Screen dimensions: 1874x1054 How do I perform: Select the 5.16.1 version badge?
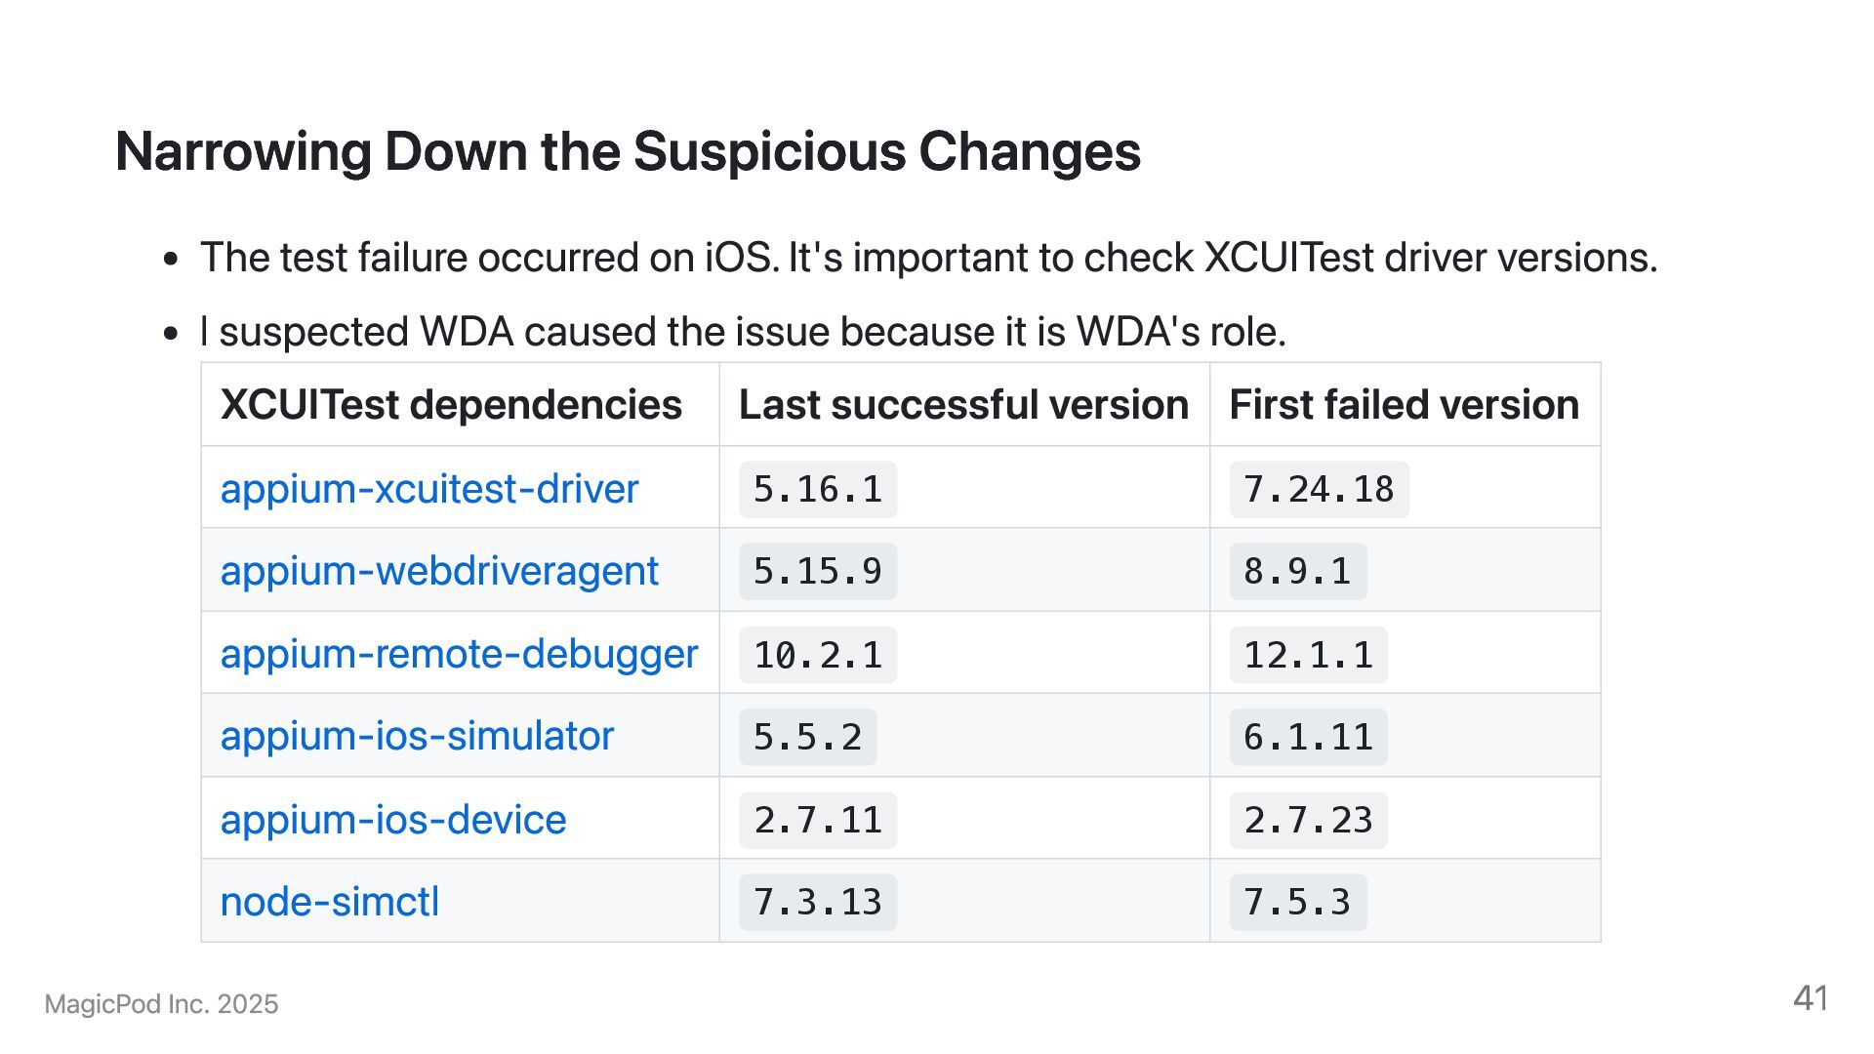coord(818,489)
